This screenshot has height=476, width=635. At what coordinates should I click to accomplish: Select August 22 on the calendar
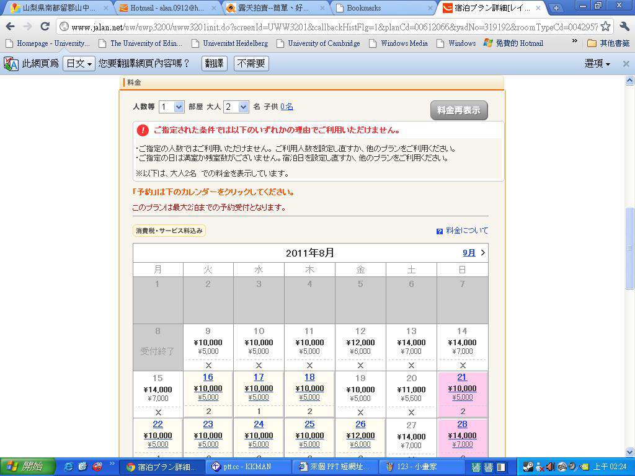click(x=158, y=438)
